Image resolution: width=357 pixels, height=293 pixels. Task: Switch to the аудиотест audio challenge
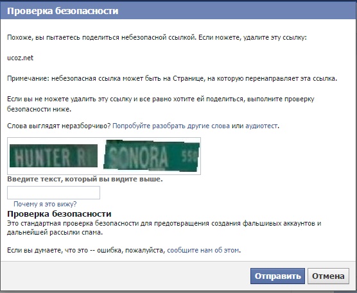pos(261,126)
